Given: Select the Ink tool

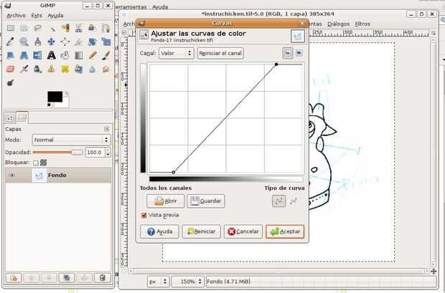Looking at the screenshot, I should click(37, 69).
